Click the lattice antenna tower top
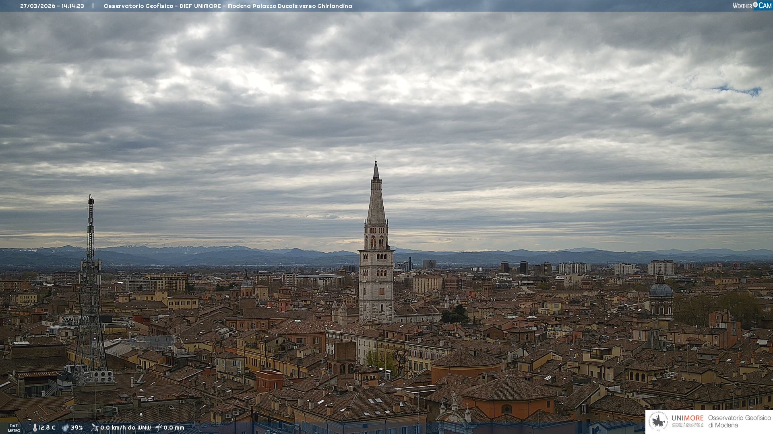 [91, 201]
